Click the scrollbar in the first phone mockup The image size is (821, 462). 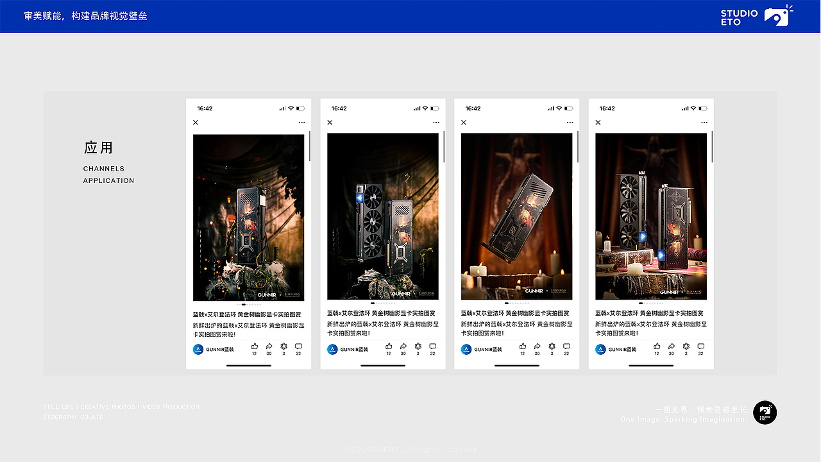tap(310, 146)
